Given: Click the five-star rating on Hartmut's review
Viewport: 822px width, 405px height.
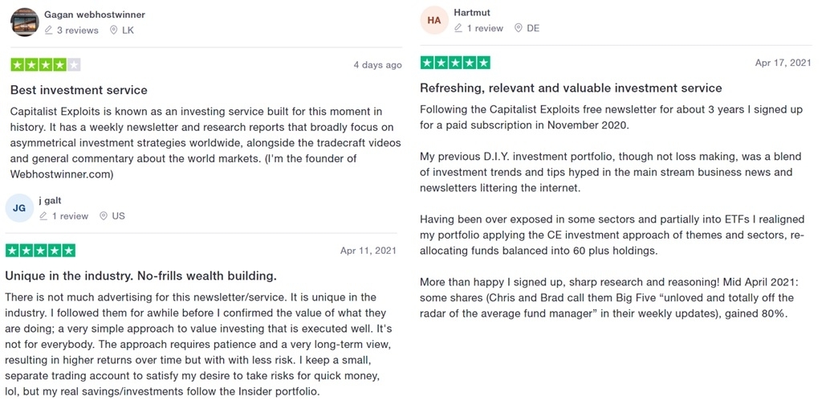Looking at the screenshot, I should tap(455, 63).
